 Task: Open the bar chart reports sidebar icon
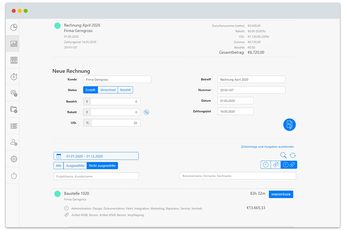point(14,44)
